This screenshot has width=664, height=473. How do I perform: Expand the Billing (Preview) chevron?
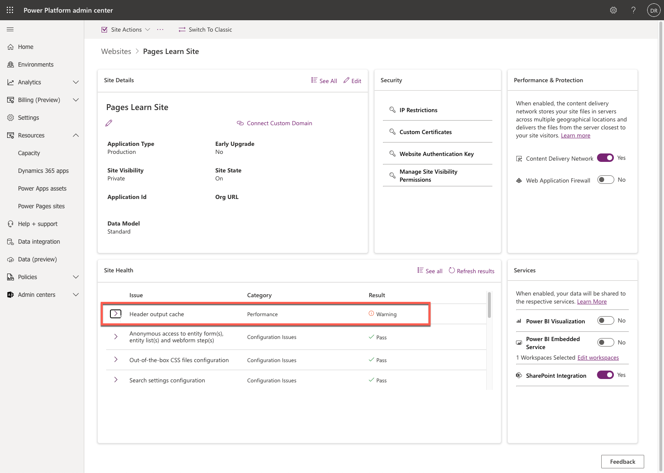76,100
